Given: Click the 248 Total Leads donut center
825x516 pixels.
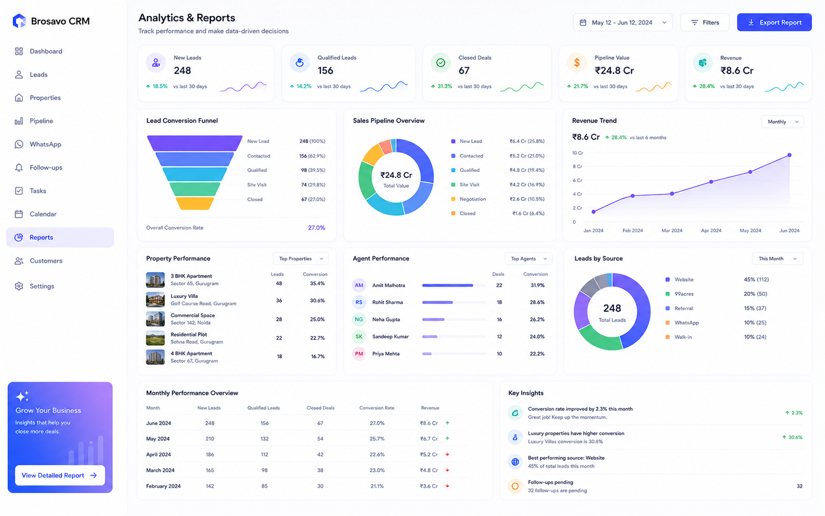Looking at the screenshot, I should coord(612,312).
